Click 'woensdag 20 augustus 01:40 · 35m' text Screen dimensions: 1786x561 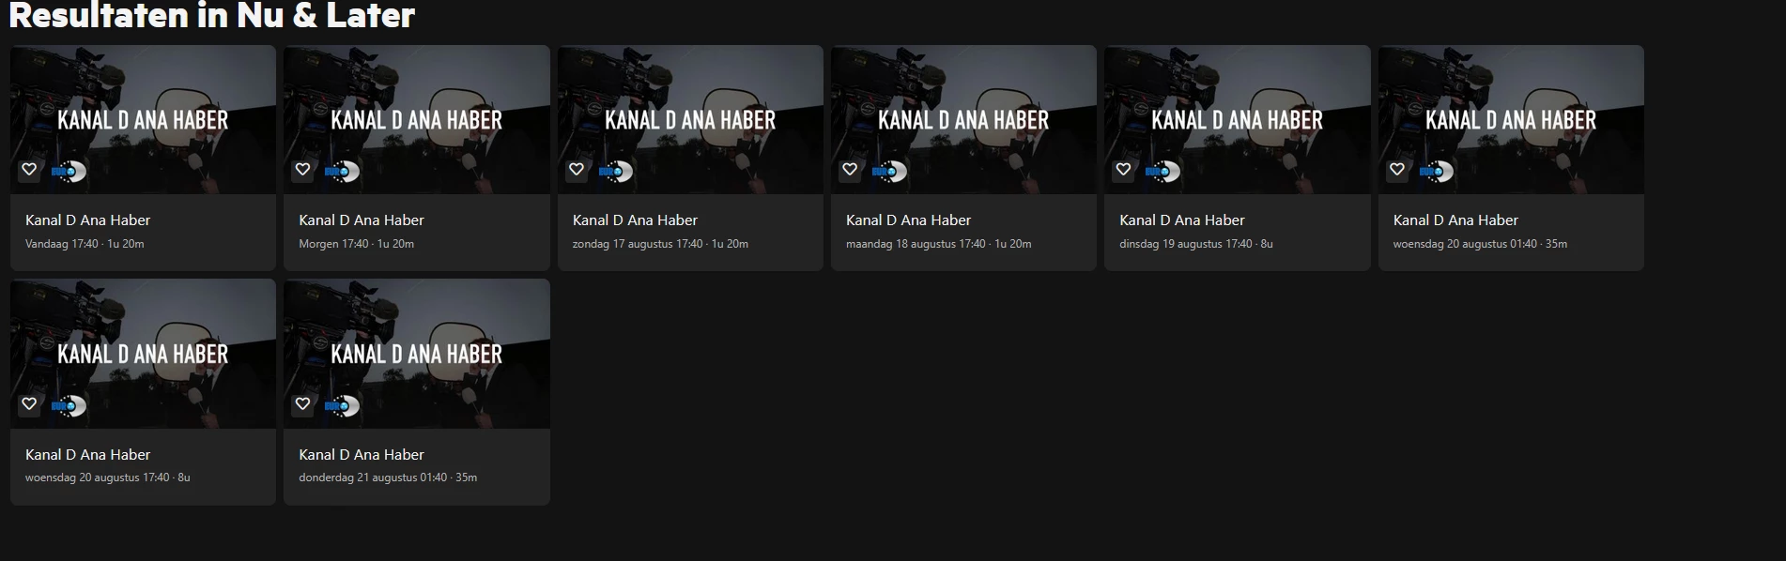[1480, 244]
